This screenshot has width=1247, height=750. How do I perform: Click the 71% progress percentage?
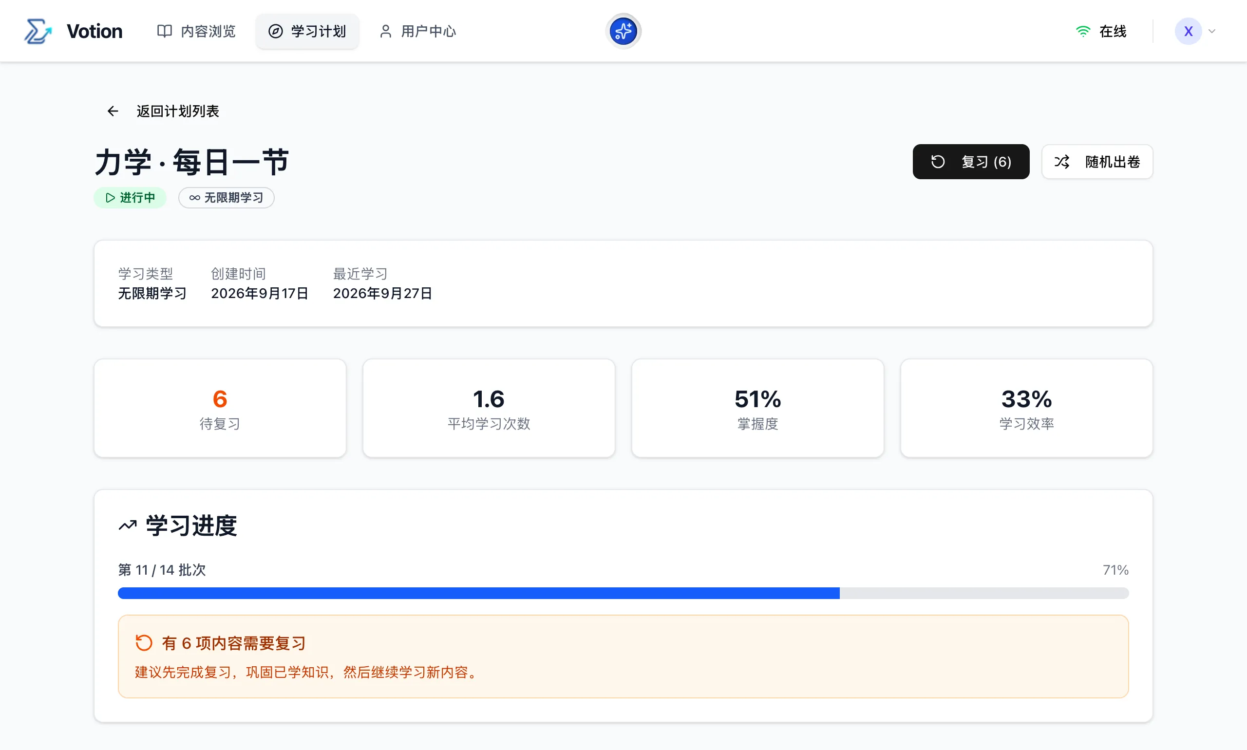coord(1115,570)
